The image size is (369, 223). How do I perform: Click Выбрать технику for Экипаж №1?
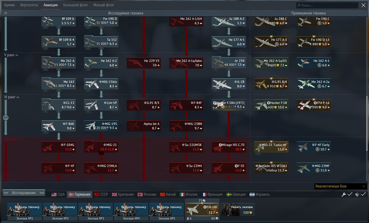coord(25,209)
